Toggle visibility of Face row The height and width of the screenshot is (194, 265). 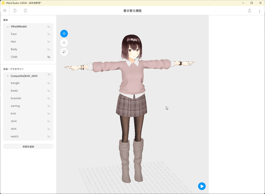(x=49, y=34)
